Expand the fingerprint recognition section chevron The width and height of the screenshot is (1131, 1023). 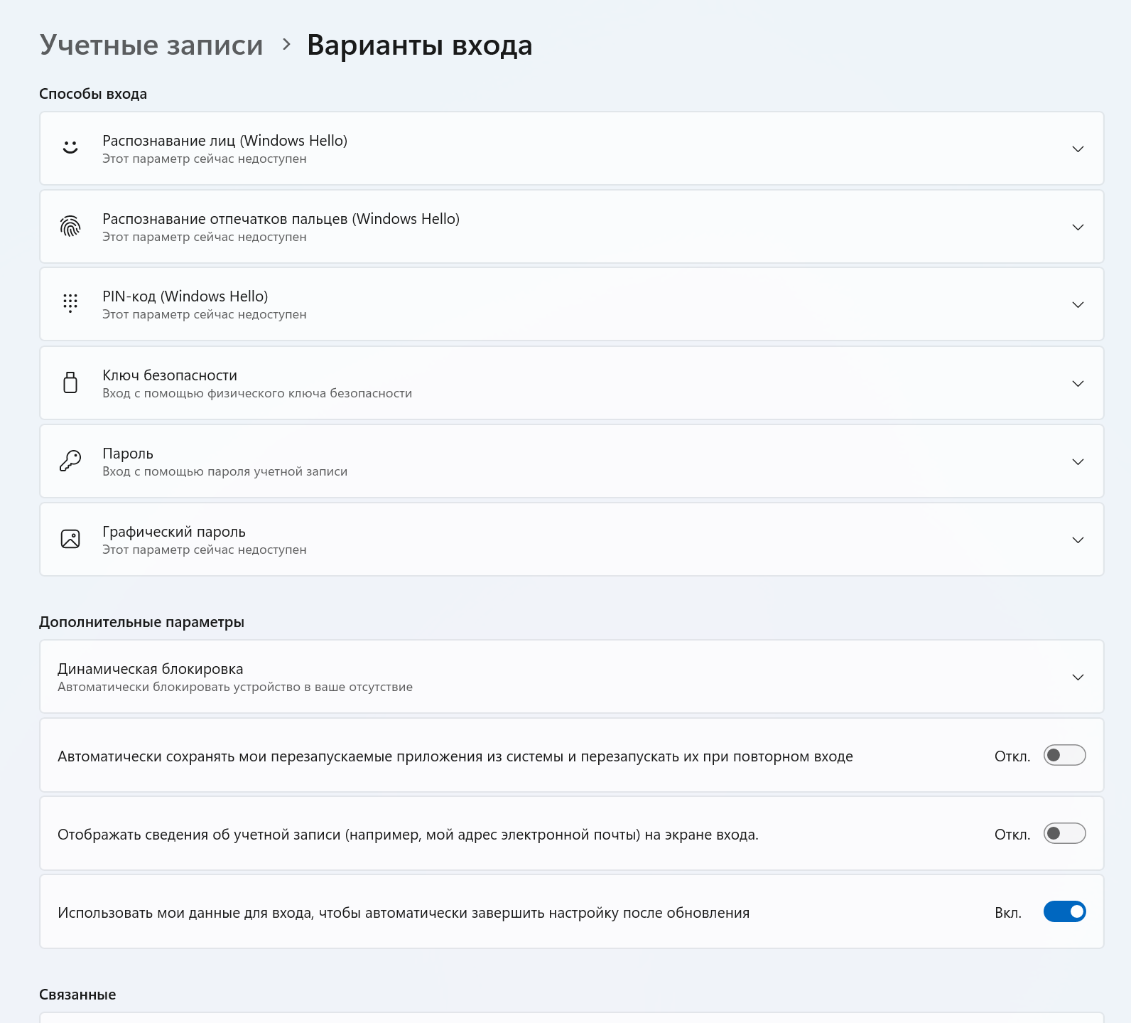pyautogui.click(x=1077, y=227)
